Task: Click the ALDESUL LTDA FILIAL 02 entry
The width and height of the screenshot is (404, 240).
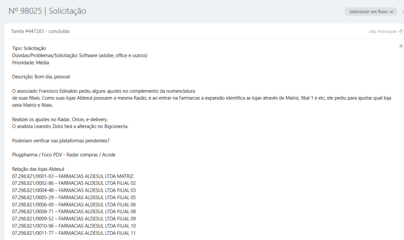Action: click(74, 183)
